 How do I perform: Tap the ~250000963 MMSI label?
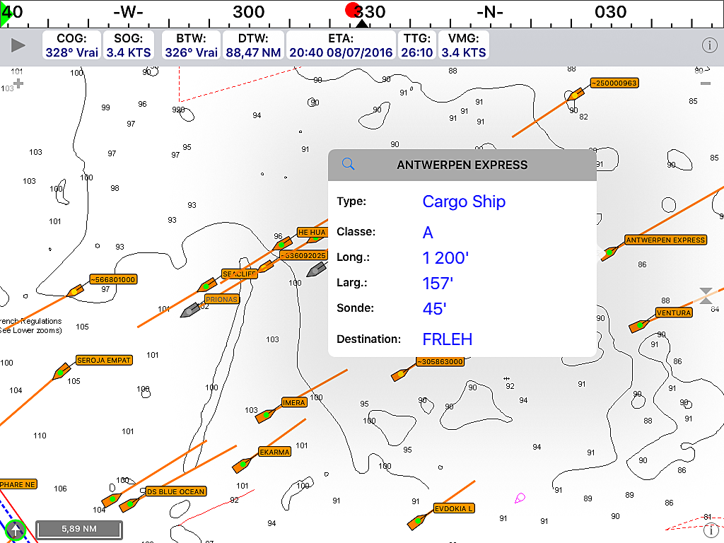click(614, 83)
